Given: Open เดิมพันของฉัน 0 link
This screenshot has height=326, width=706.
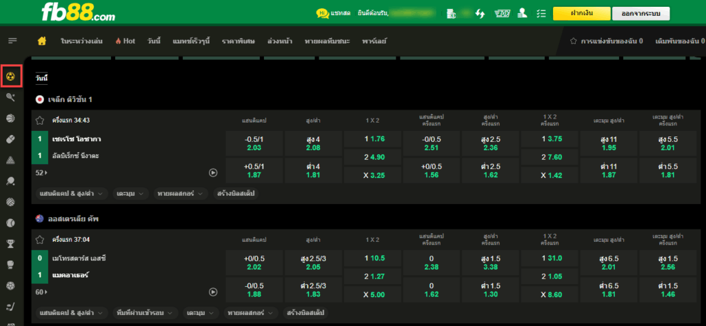Looking at the screenshot, I should pos(680,41).
